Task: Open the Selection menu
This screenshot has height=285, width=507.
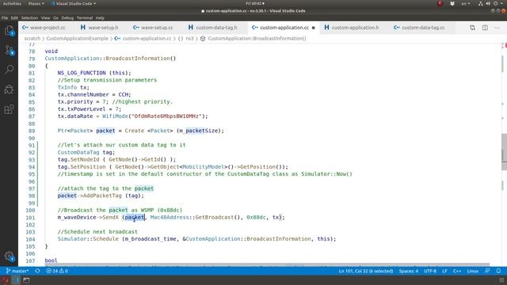Action: (29, 17)
